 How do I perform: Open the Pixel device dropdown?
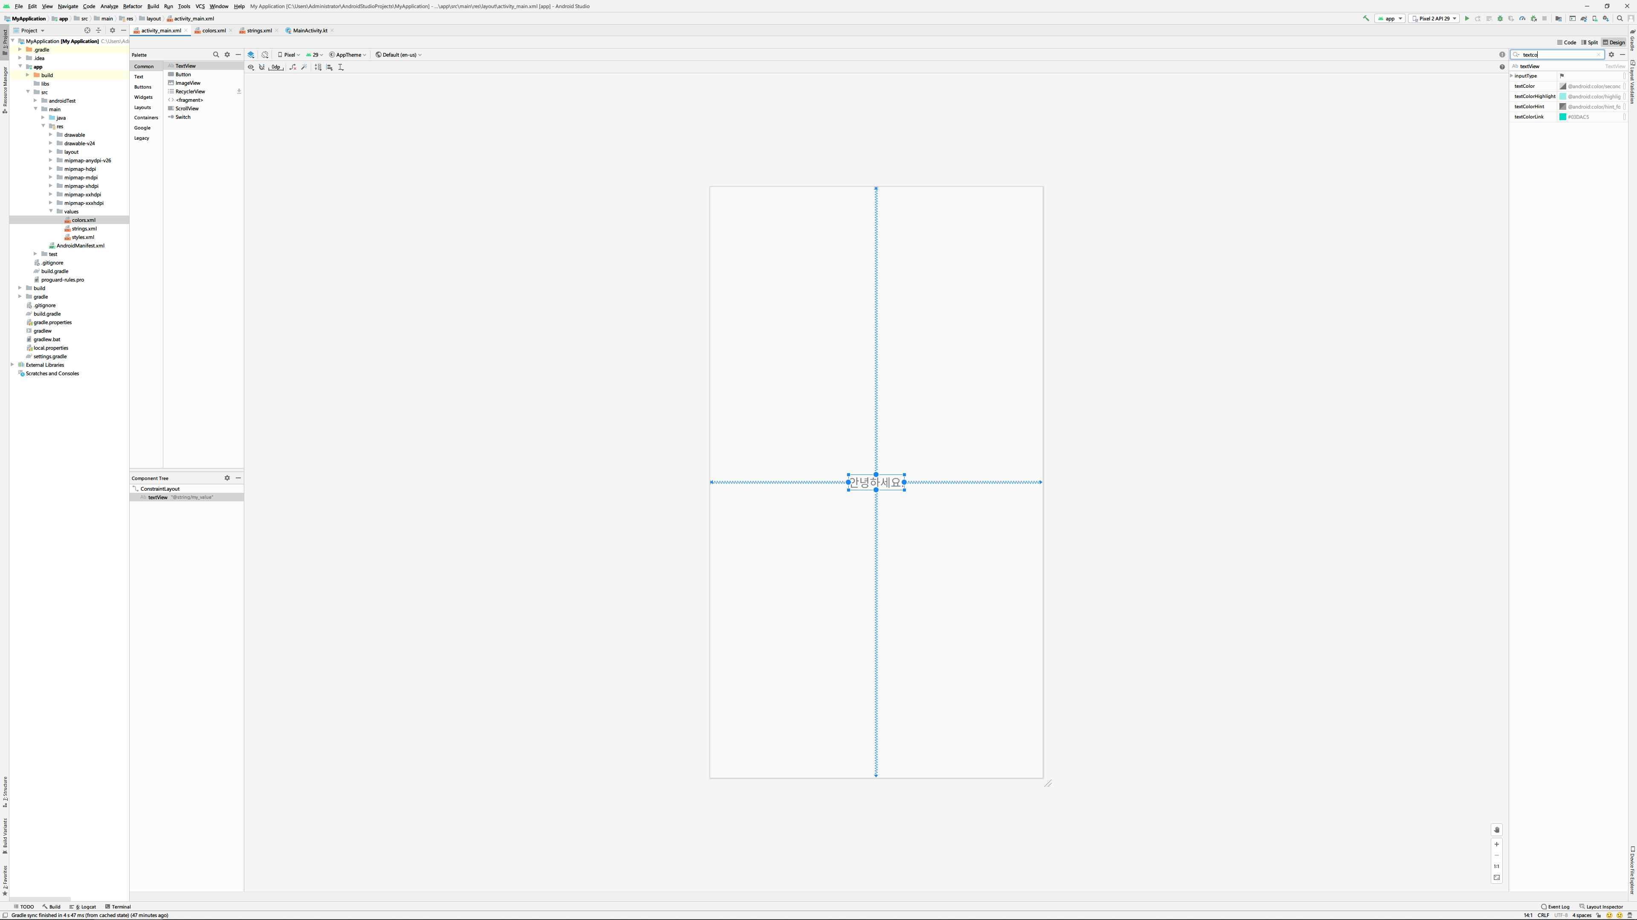click(289, 55)
